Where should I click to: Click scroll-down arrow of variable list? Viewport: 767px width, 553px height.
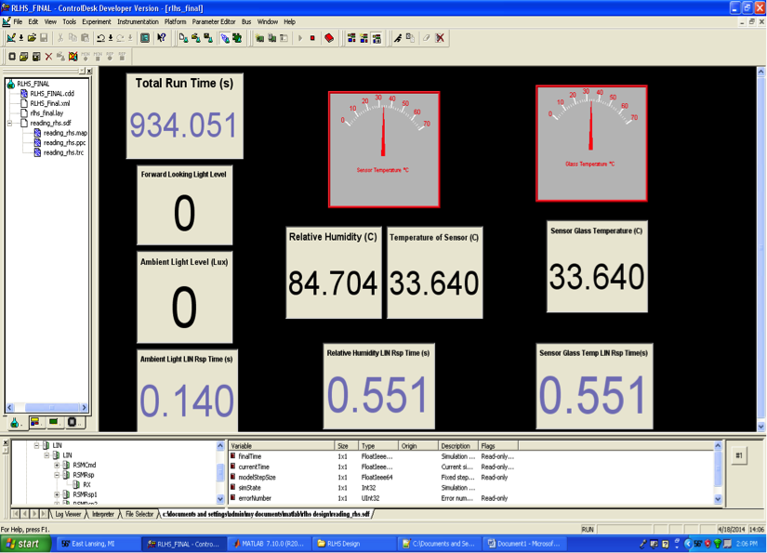coord(718,499)
